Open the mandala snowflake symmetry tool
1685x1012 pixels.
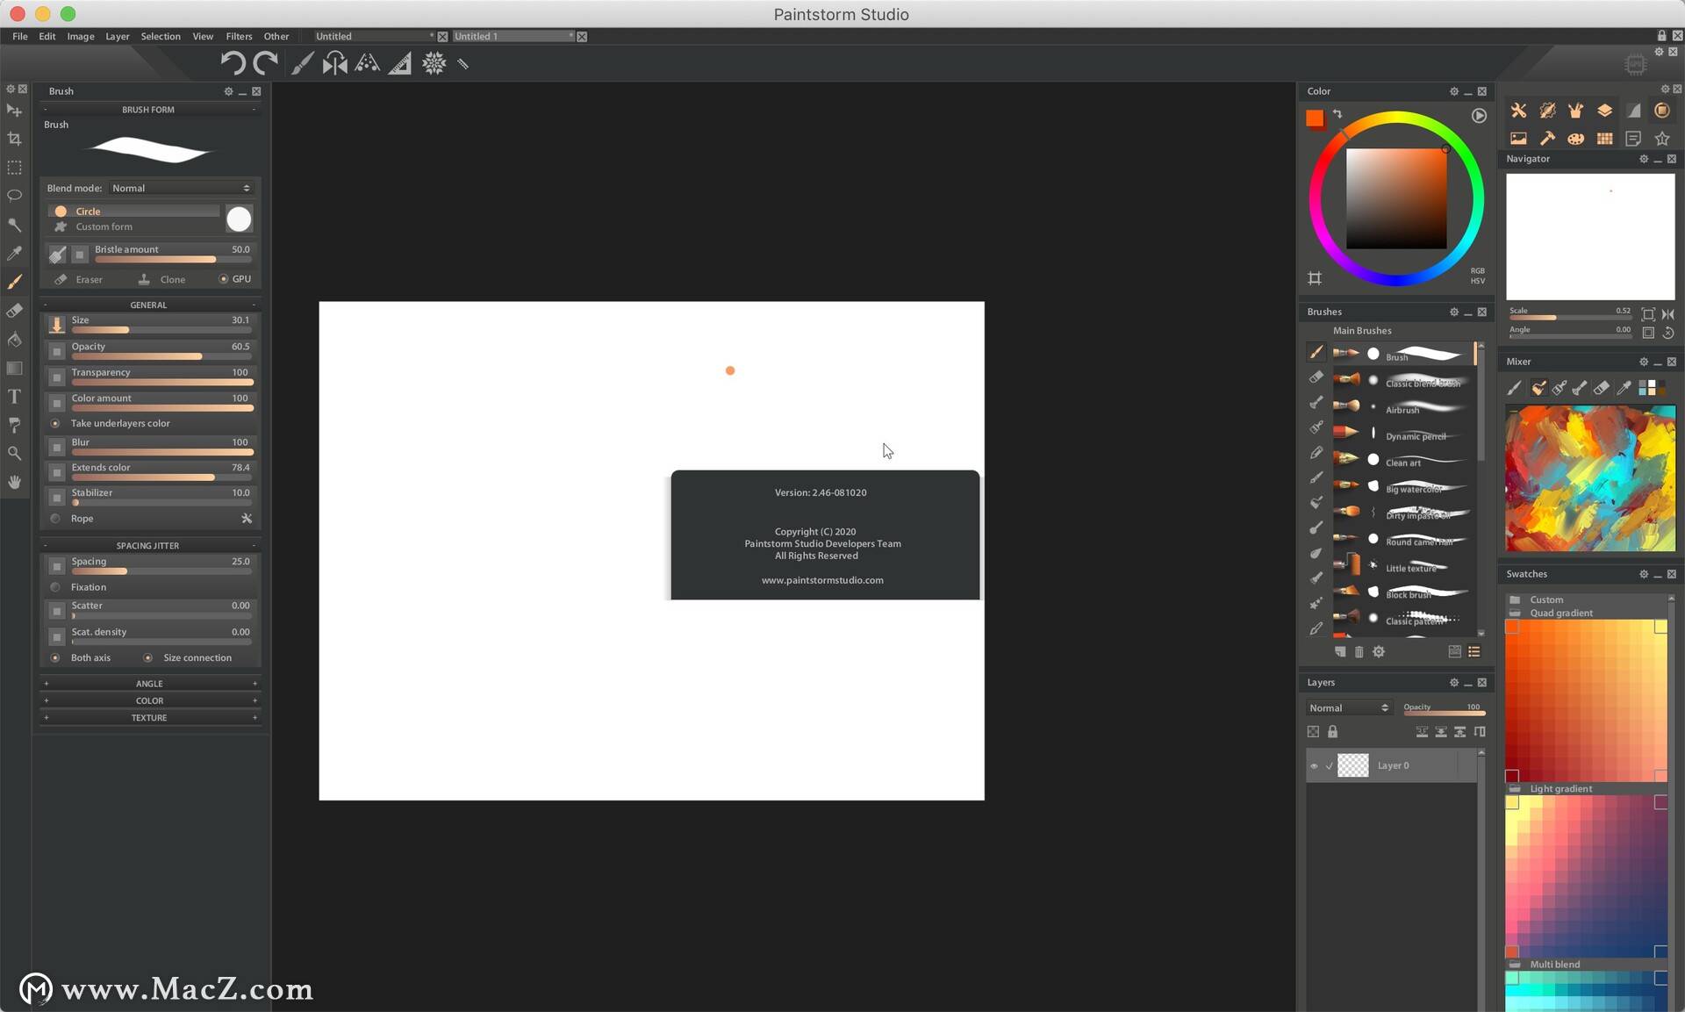pos(434,63)
